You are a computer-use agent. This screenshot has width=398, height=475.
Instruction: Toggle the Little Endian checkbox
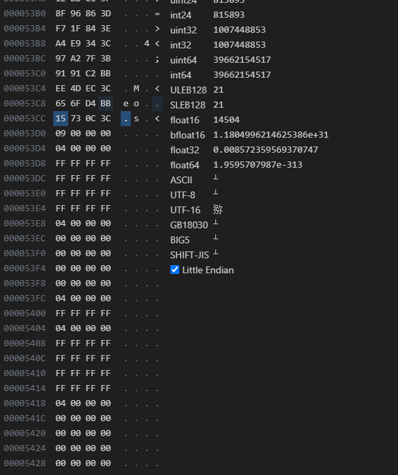[x=174, y=270]
